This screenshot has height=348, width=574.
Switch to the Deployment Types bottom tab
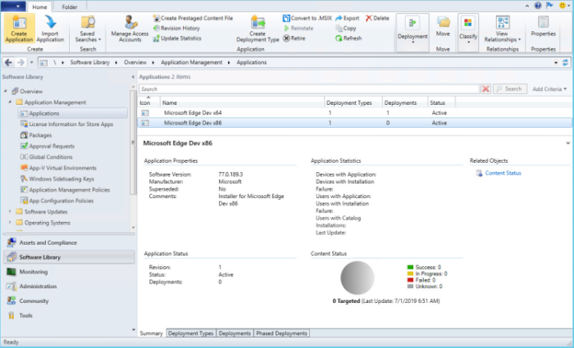(191, 333)
